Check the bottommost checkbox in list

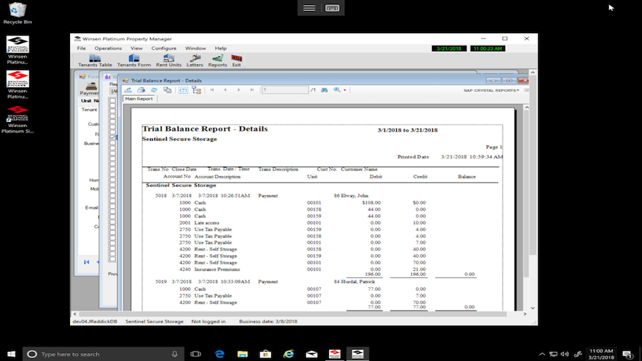tap(113, 258)
